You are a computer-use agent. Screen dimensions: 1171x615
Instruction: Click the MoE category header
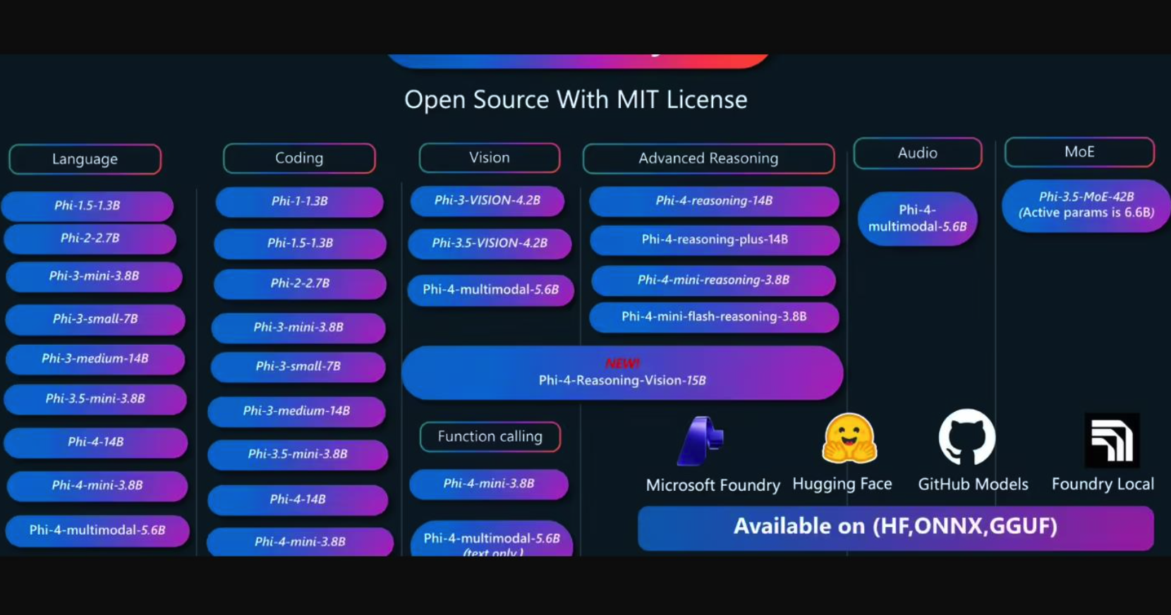pyautogui.click(x=1079, y=152)
